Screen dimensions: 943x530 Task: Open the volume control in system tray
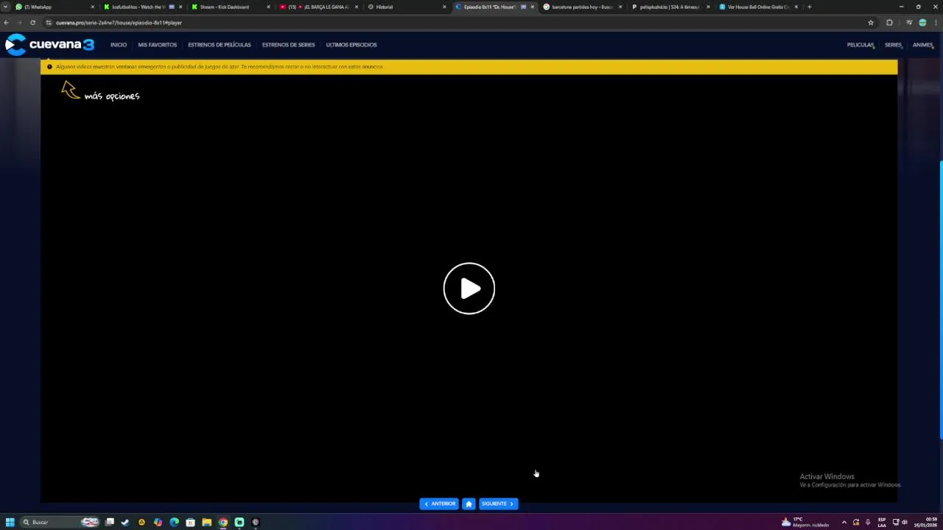[904, 522]
